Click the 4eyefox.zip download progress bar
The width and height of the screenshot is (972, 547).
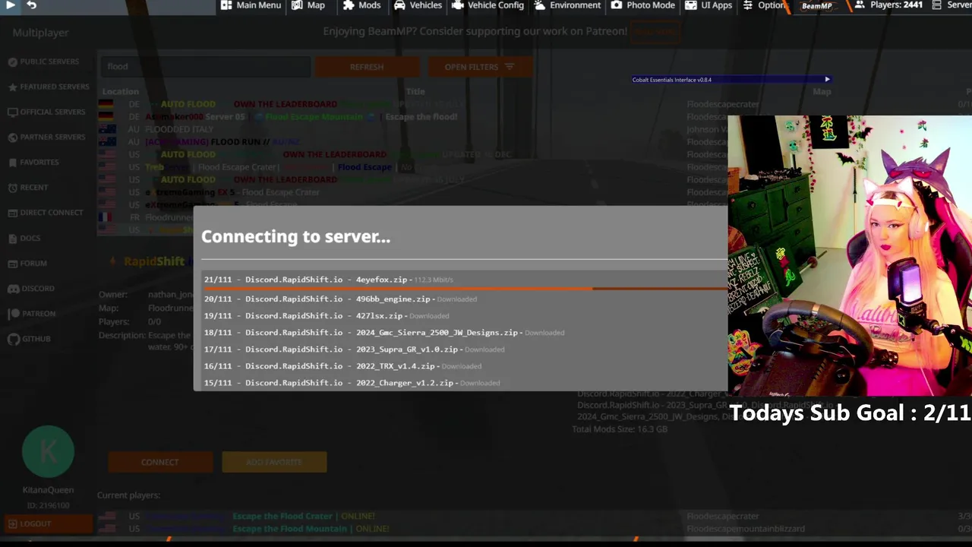(465, 289)
